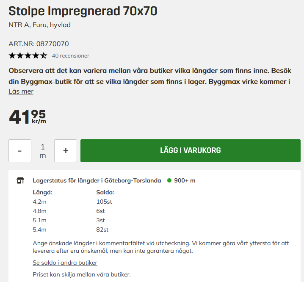The height and width of the screenshot is (282, 304).
Task: Select the 5.1m length row
Action: coord(40,220)
